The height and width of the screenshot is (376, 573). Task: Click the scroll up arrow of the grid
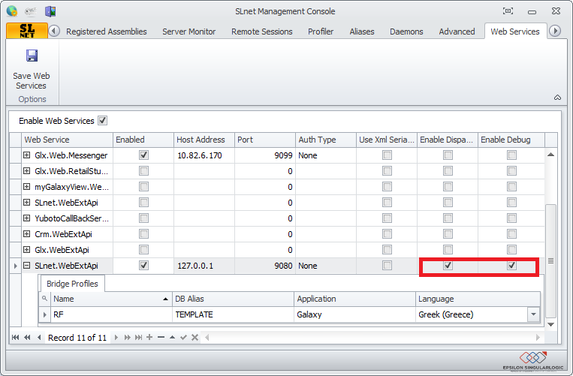(x=550, y=155)
